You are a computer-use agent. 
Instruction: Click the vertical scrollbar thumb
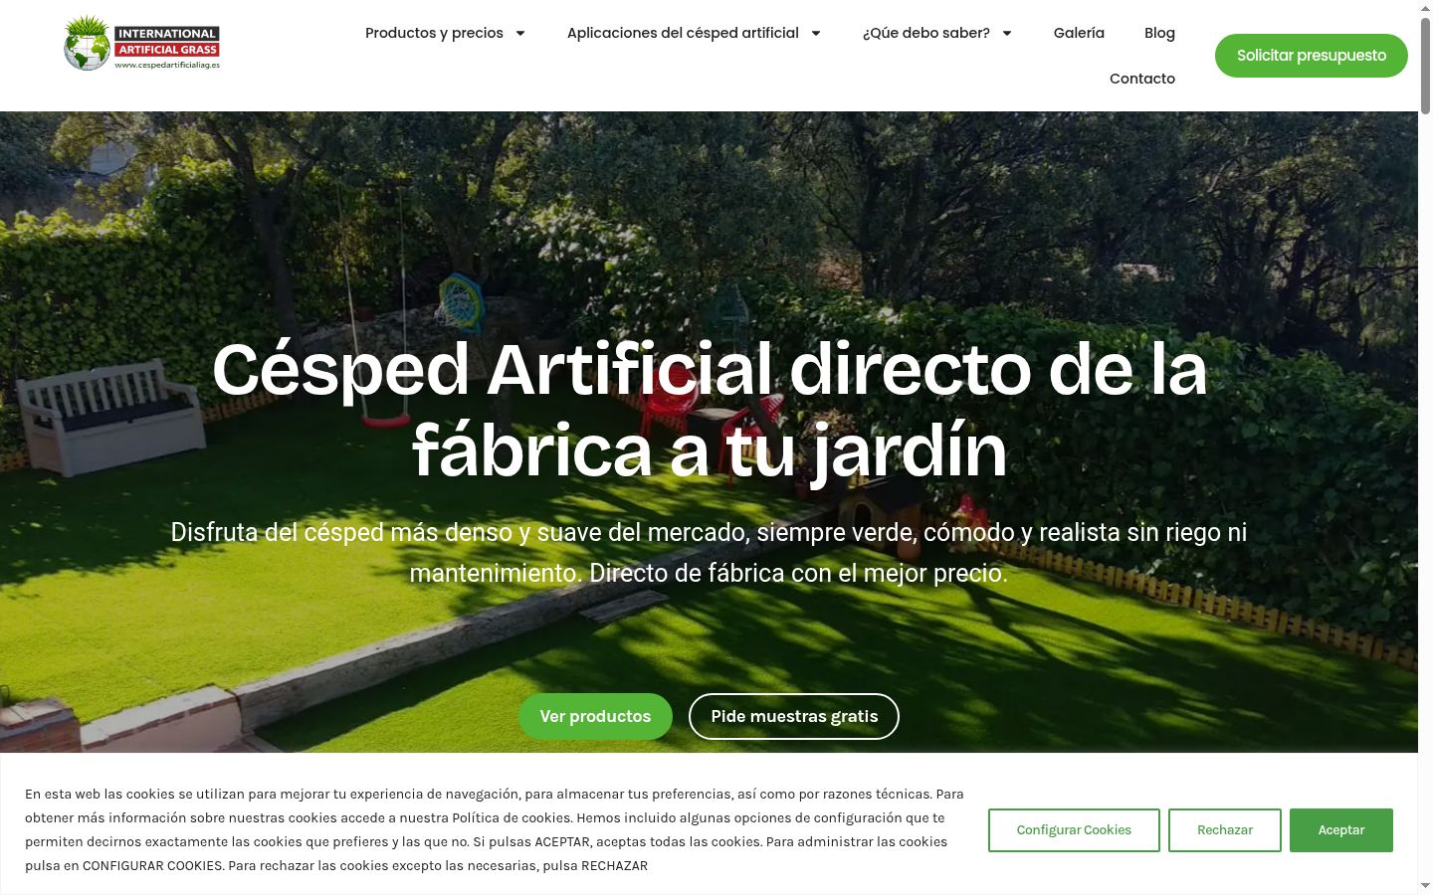[x=1425, y=66]
